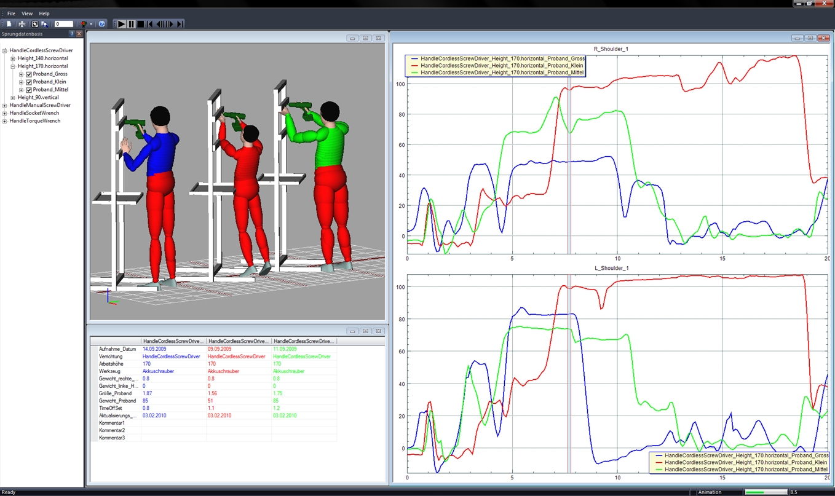
Task: Click the fit-to-view toolbar icon
Action: pyautogui.click(x=35, y=24)
